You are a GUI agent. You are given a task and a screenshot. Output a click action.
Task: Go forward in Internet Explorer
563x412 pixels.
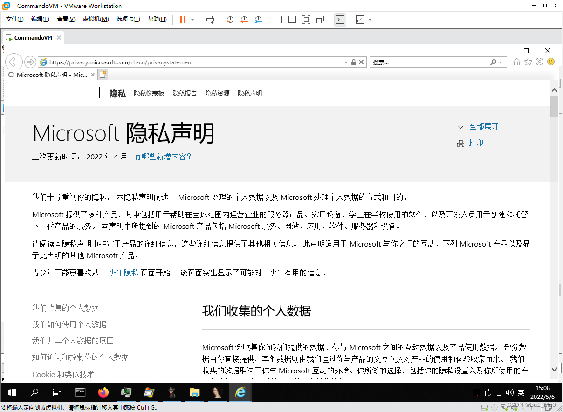point(30,62)
